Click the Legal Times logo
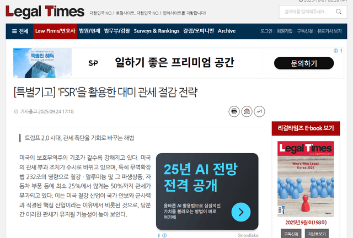 tap(45, 12)
